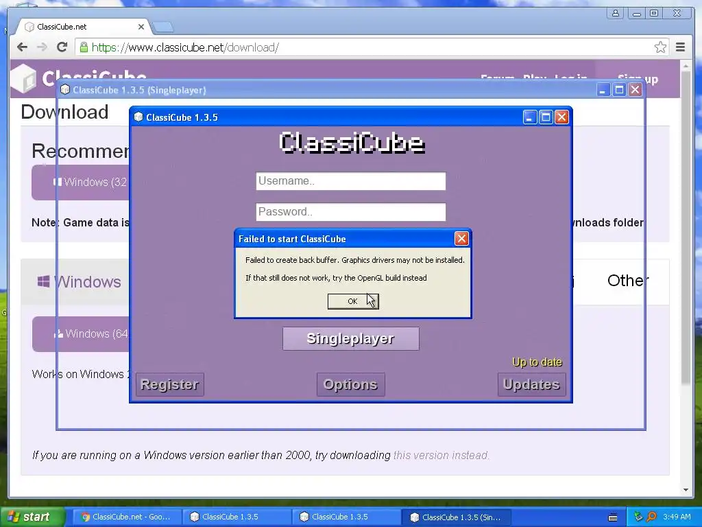This screenshot has width=702, height=527.
Task: Click the keyboard icon in the taskbar
Action: click(x=613, y=517)
